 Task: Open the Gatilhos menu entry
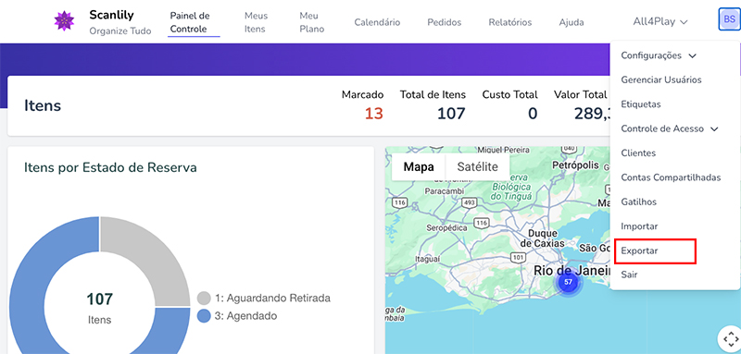pos(638,201)
